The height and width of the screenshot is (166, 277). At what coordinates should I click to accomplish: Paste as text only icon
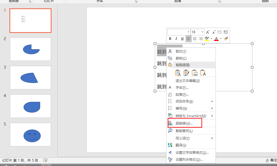point(203,73)
